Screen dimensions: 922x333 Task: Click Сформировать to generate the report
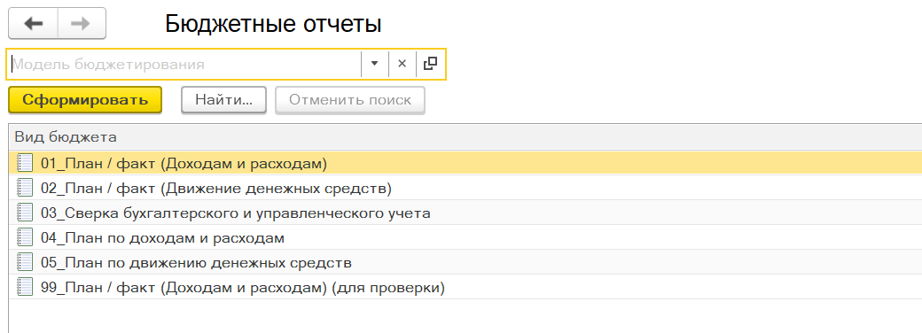(85, 100)
